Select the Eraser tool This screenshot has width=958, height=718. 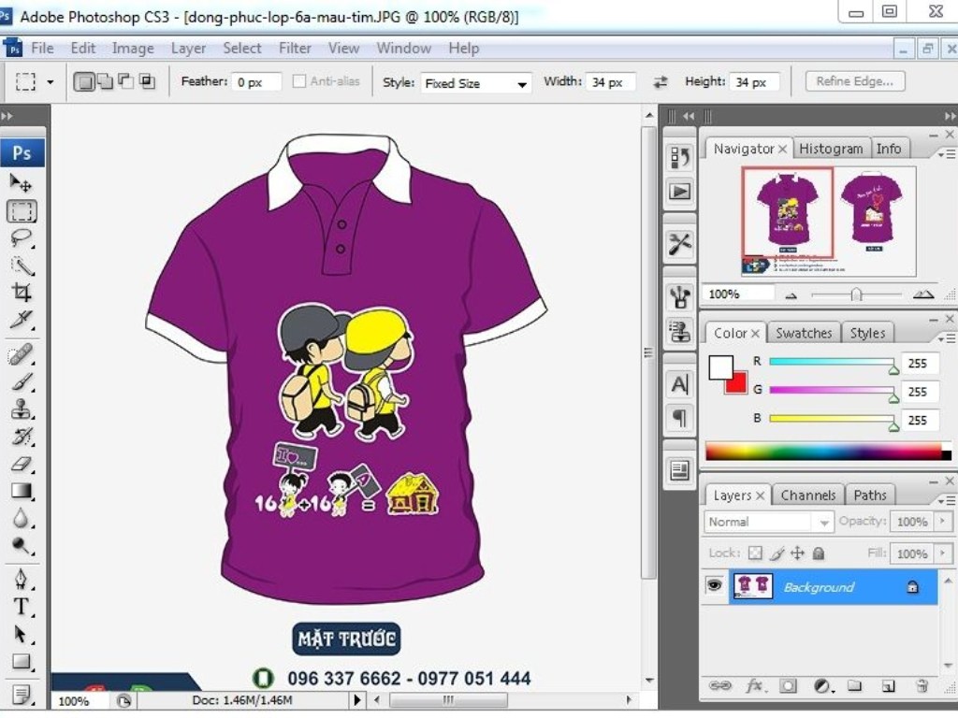pos(21,463)
